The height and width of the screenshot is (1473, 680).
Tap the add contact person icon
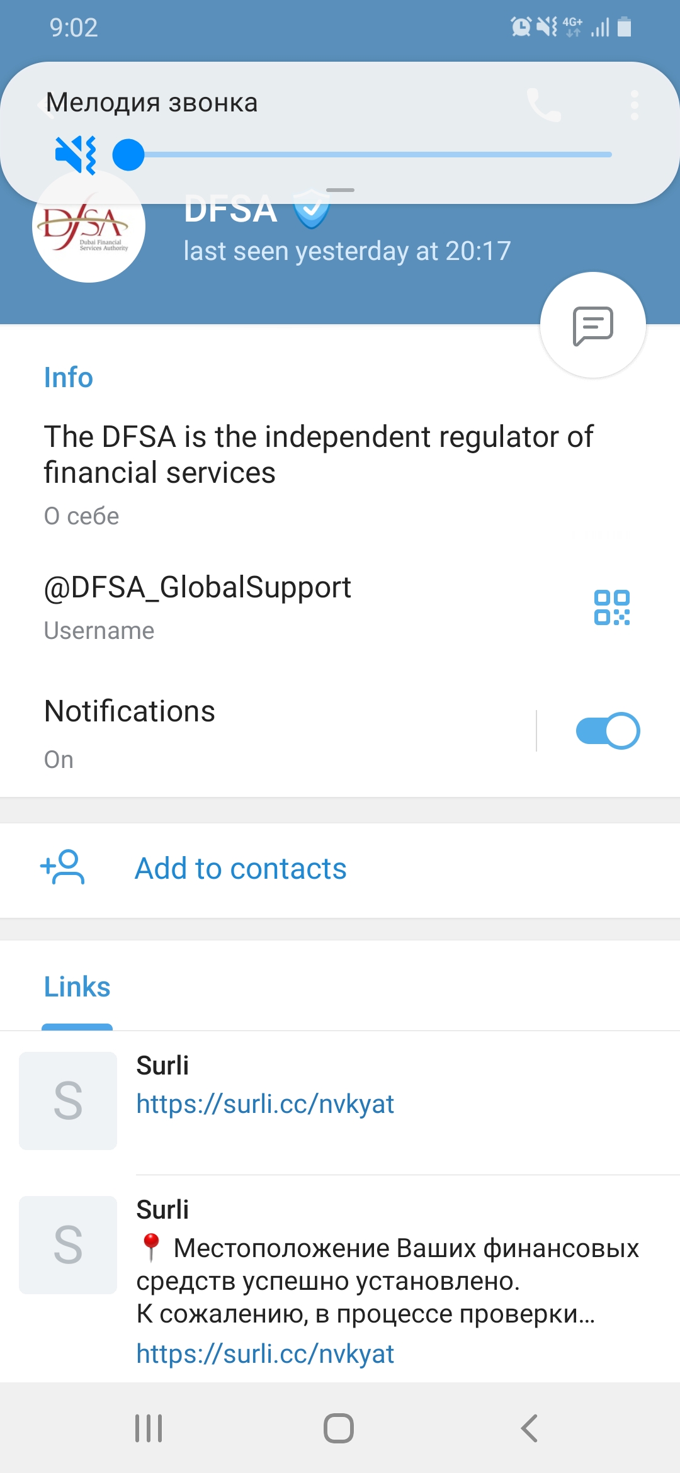[62, 867]
